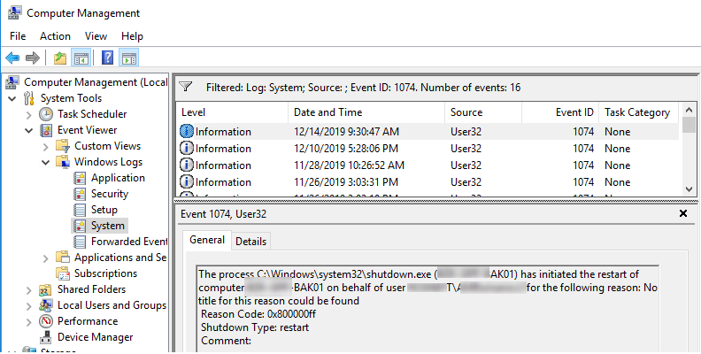Screen dimensions: 701x354
Task: Open the File menu
Action: point(18,36)
